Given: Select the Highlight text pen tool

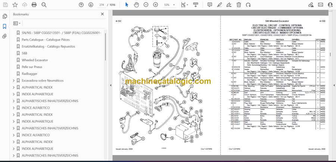Looking at the screenshot, I should click(x=220, y=5).
